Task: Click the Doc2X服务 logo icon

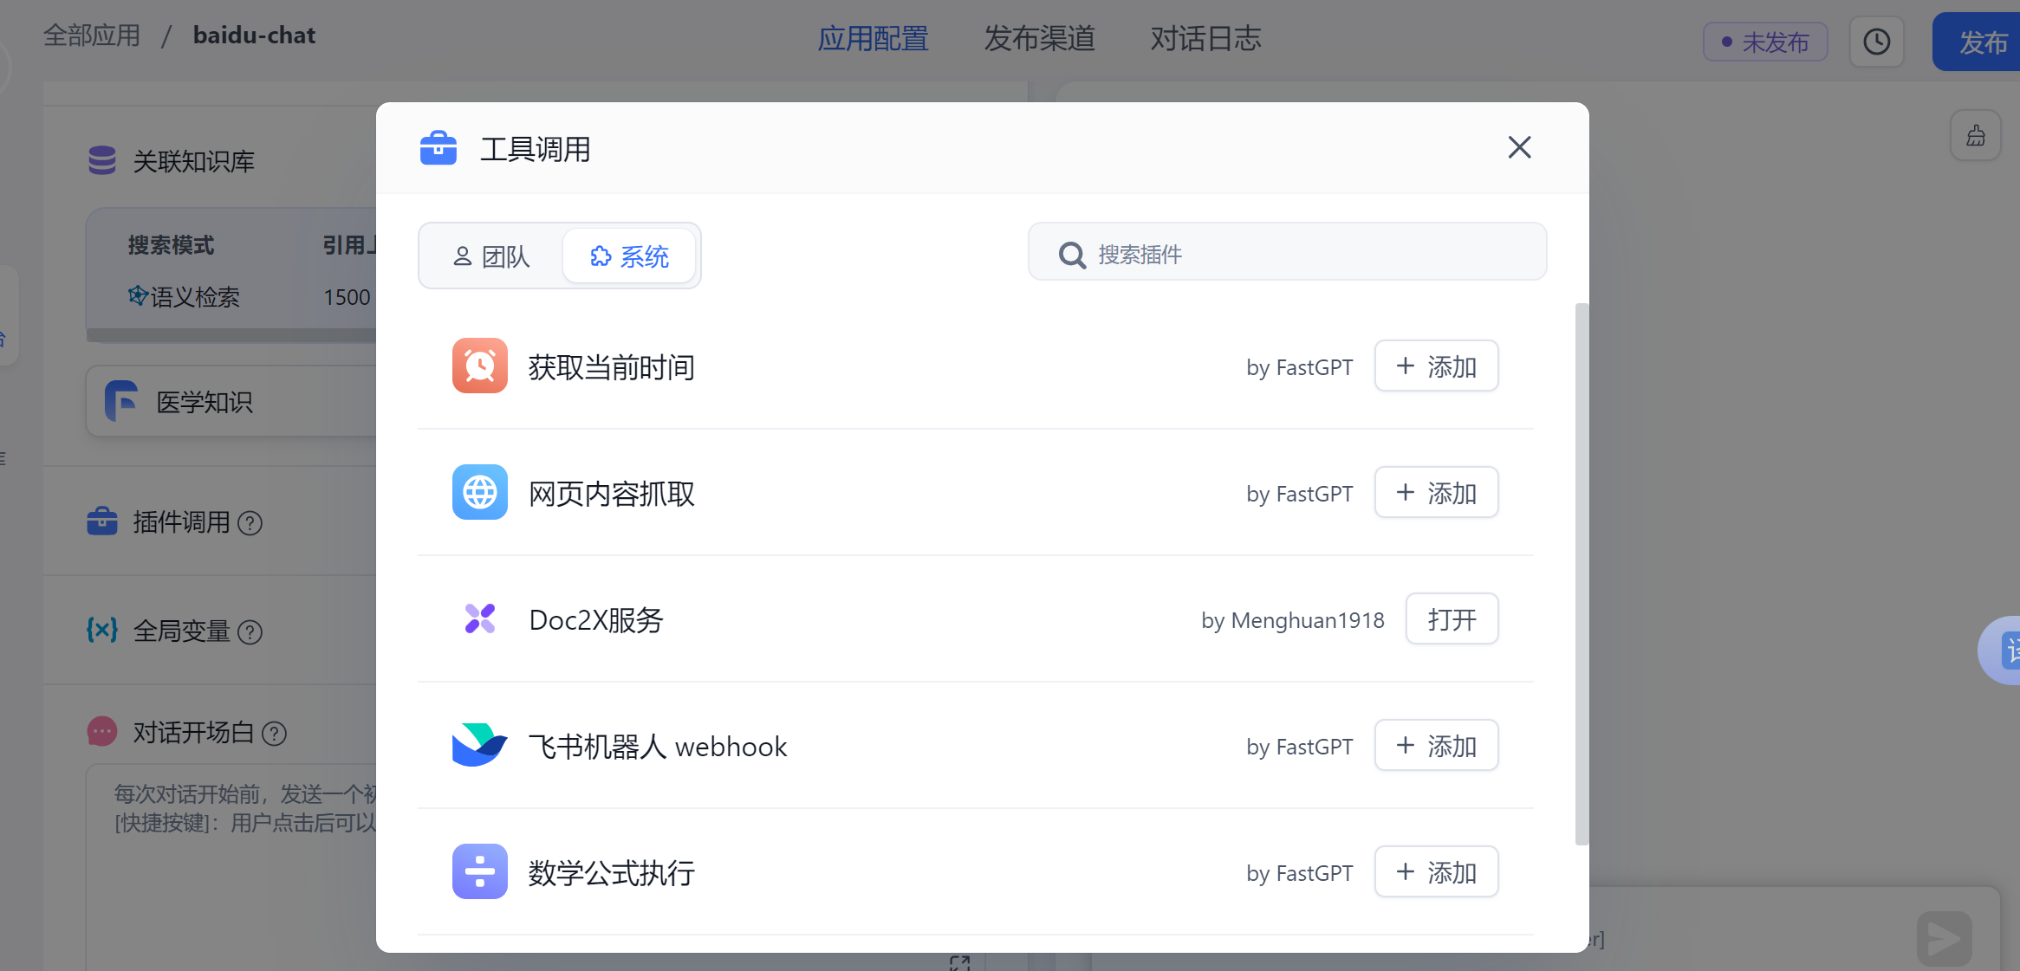Action: (x=479, y=618)
